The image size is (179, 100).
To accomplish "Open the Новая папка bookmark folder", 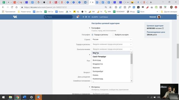I will click(x=24, y=12).
